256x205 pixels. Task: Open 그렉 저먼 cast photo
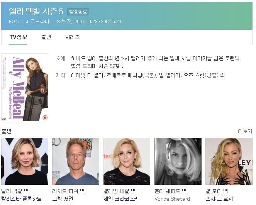76,161
